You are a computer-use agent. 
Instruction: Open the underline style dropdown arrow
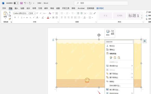coord(24,17)
